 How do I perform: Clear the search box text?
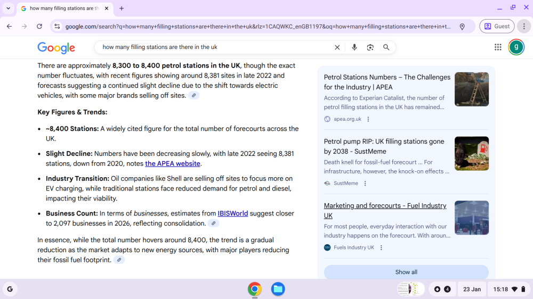(x=337, y=47)
